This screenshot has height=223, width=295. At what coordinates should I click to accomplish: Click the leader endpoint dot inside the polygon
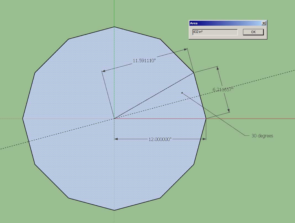[182, 93]
